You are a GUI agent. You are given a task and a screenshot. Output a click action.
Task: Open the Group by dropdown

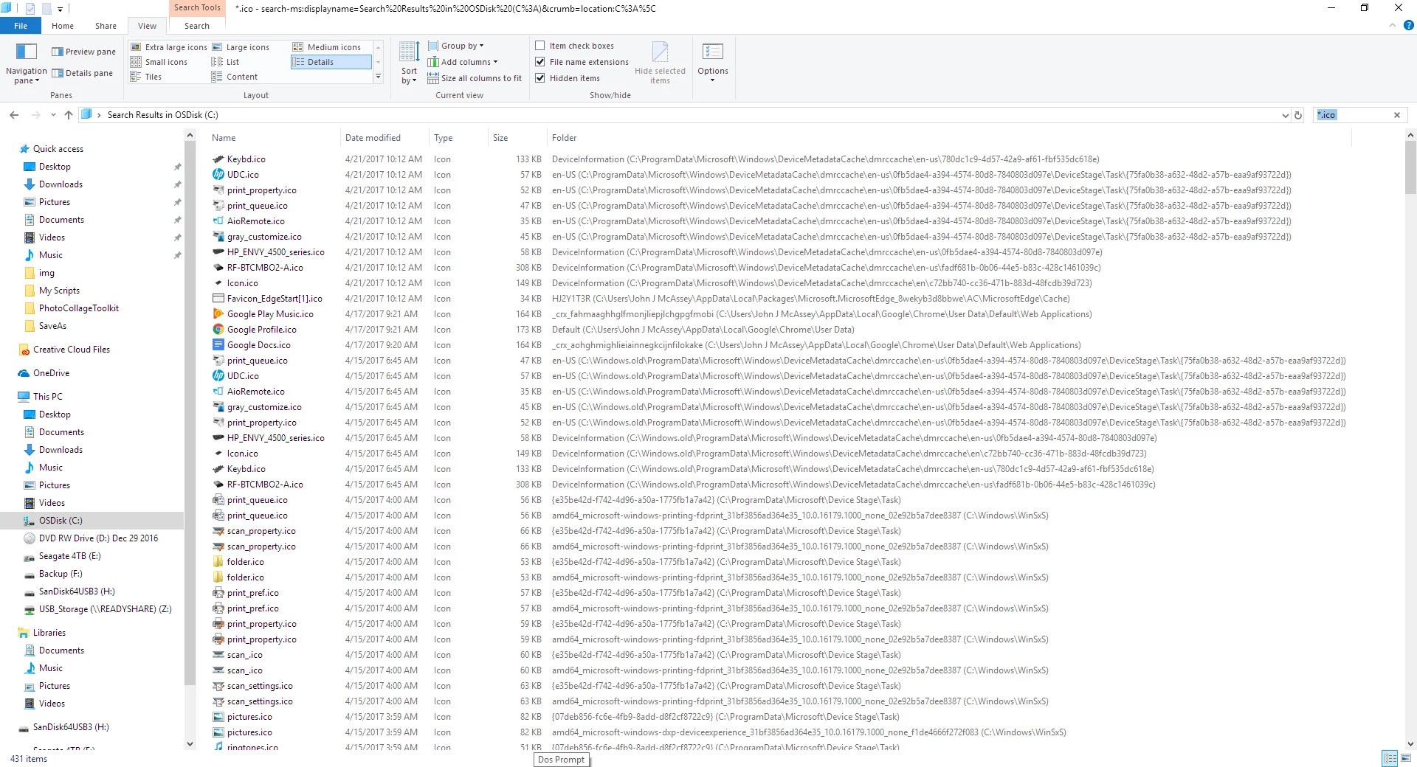pos(455,46)
